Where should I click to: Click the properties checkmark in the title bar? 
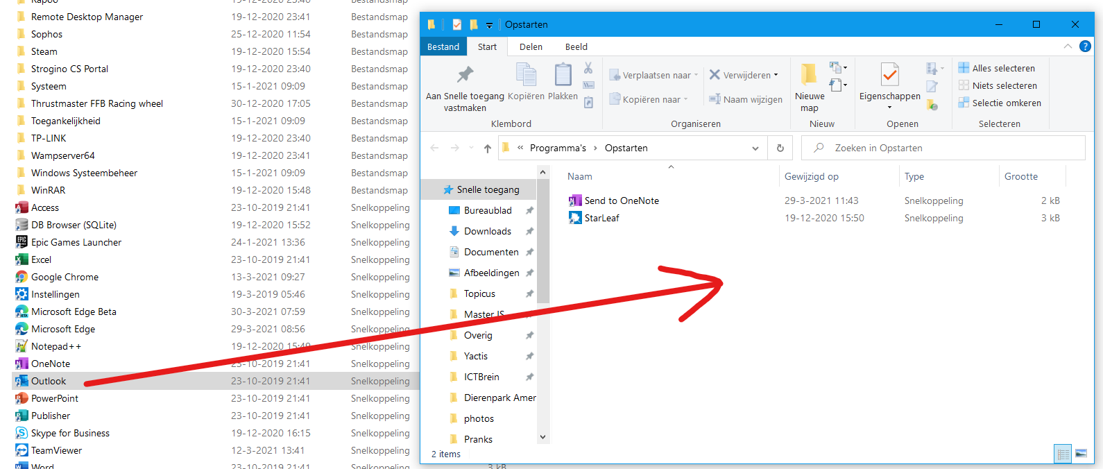[x=456, y=24]
